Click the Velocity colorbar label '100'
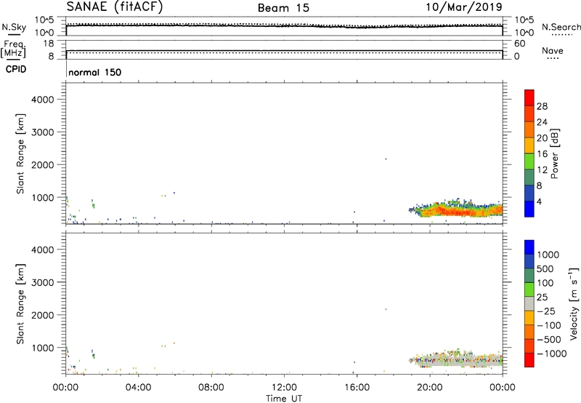 545,283
